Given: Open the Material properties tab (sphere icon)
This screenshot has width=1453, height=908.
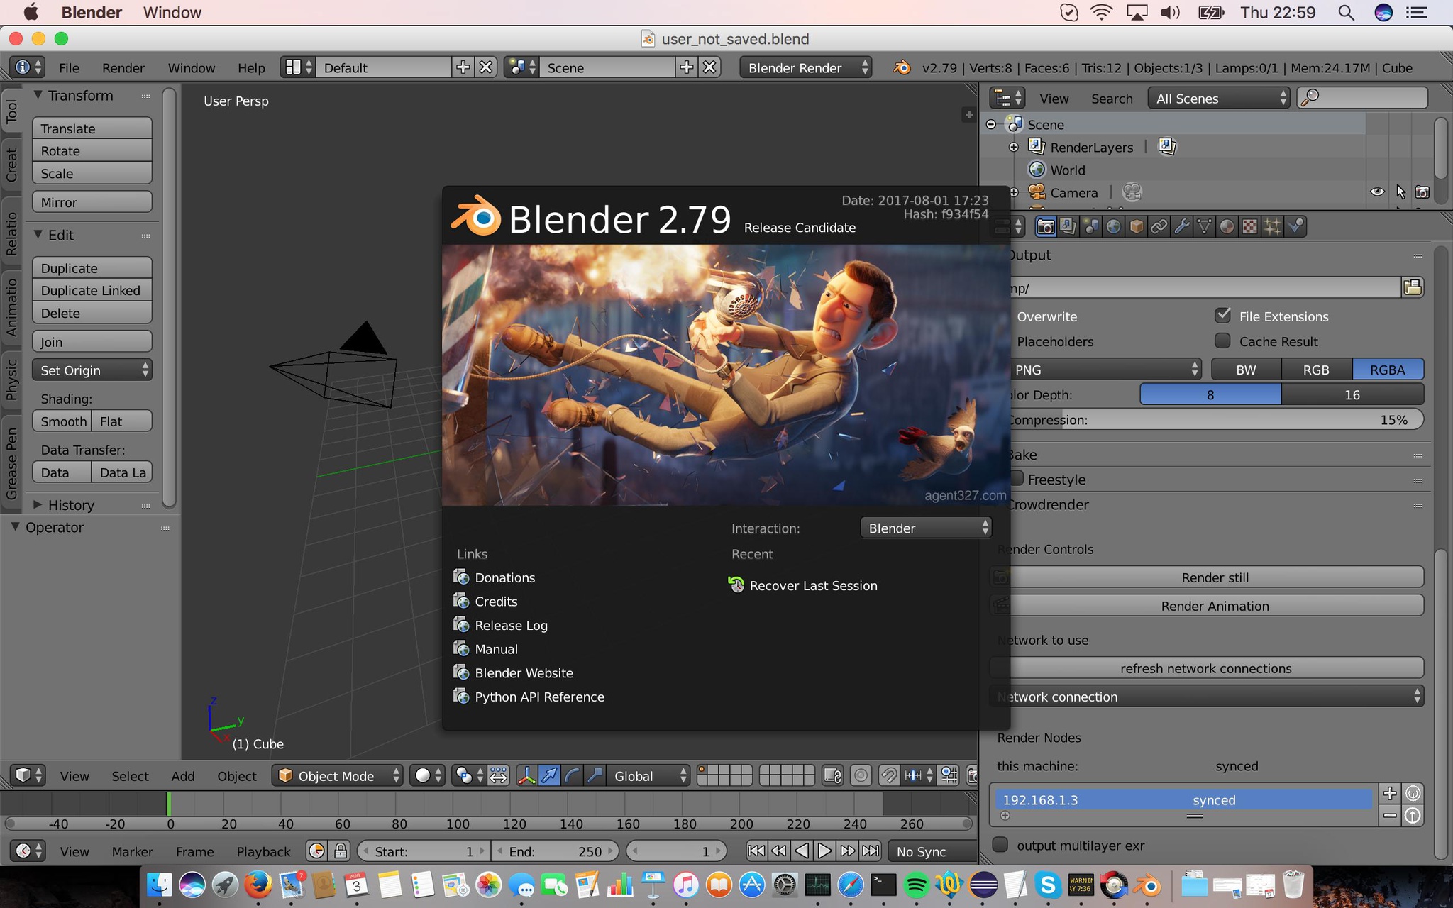Looking at the screenshot, I should [x=1227, y=226].
